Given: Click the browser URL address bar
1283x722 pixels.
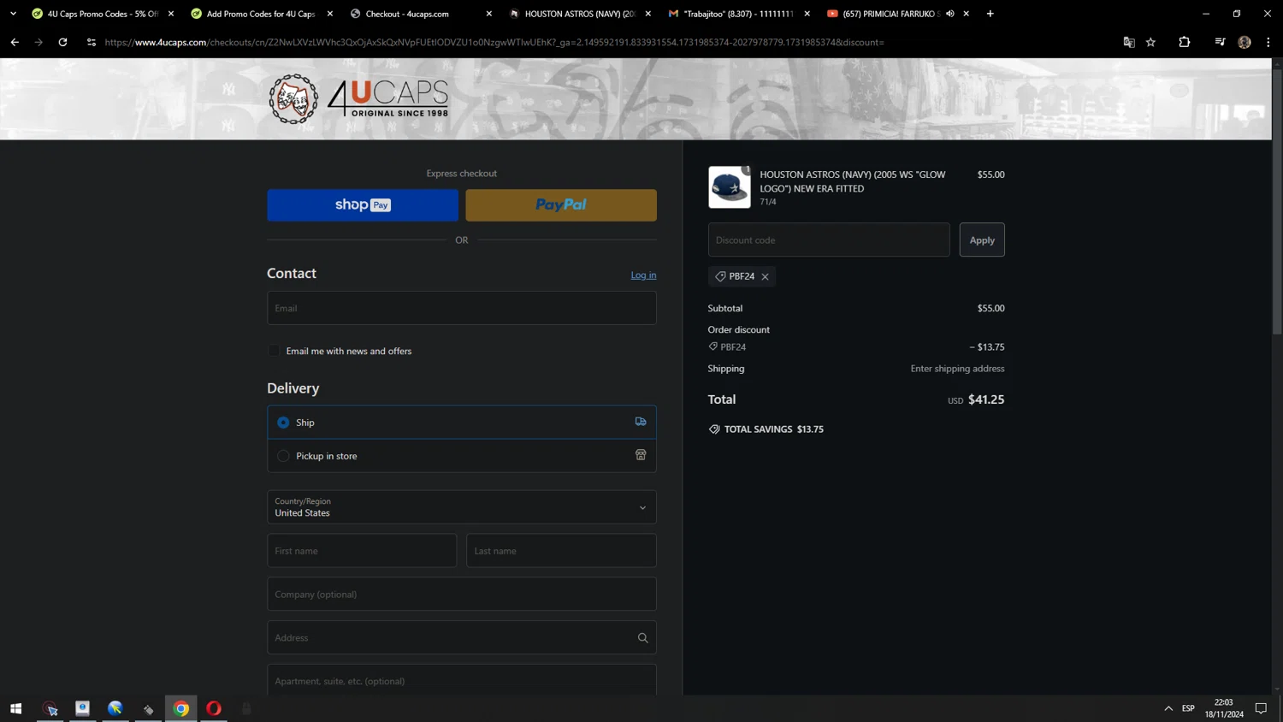Looking at the screenshot, I should click(x=599, y=42).
